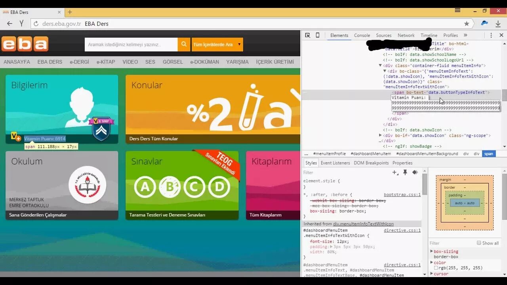Click Ders Ders Tüm Konular tile
Image resolution: width=507 pixels, height=285 pixels.
[213, 109]
